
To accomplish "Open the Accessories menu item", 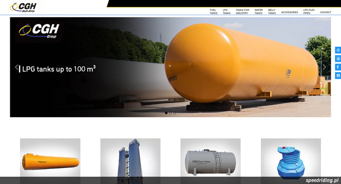I will [289, 12].
